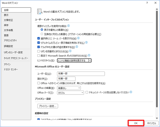
Task: Click the キャンセル button
Action: (x=152, y=123)
